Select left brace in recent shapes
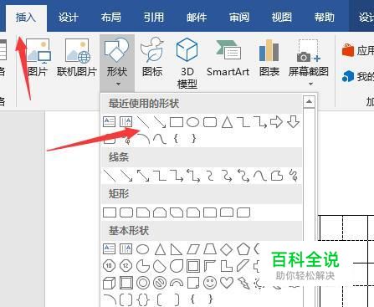374x307 pixels. 176,139
